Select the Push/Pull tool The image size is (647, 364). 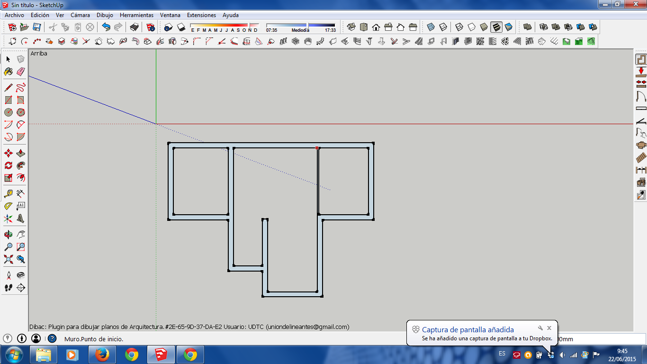[x=20, y=153]
